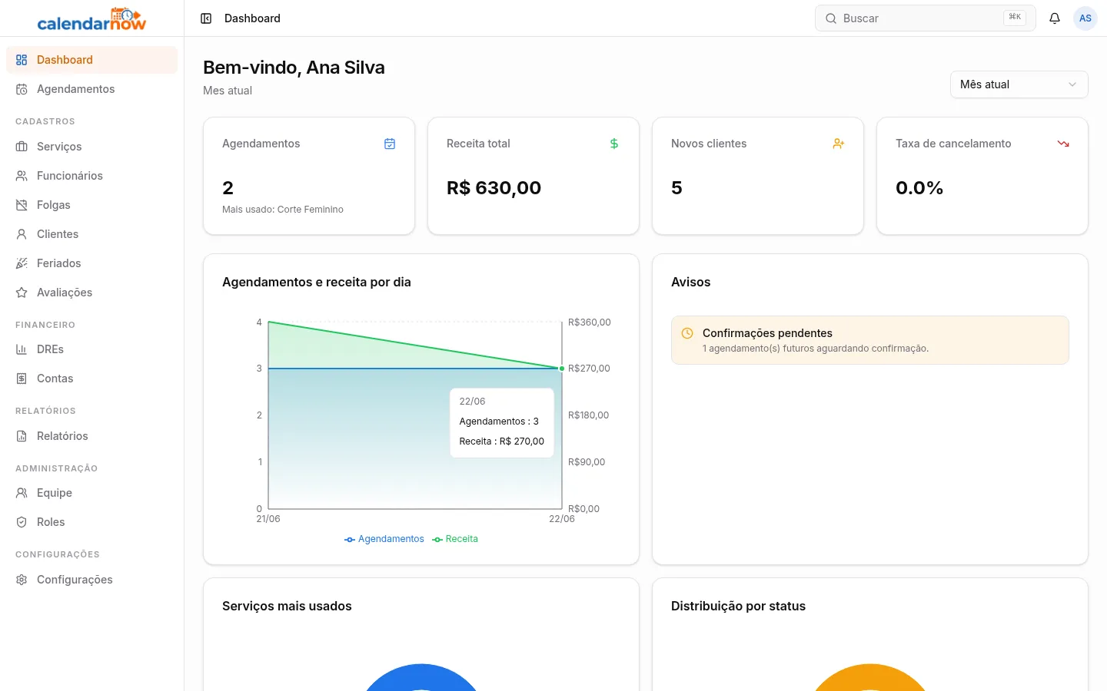
Task: Click the ⌘K shortcut badge
Action: coord(1015,17)
